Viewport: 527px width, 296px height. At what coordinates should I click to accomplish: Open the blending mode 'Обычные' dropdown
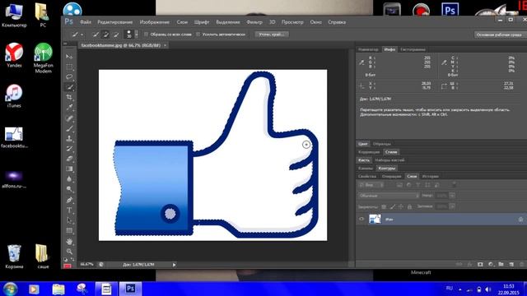click(x=389, y=196)
